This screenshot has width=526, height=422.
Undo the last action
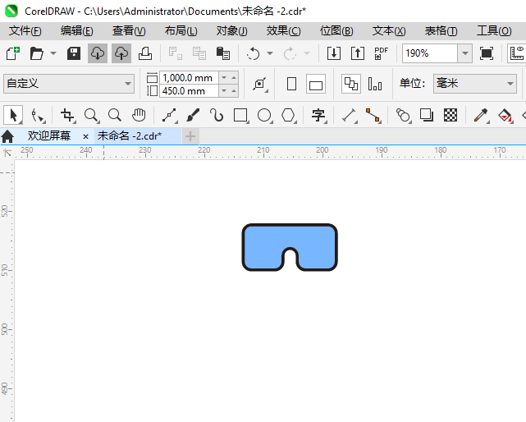point(254,53)
